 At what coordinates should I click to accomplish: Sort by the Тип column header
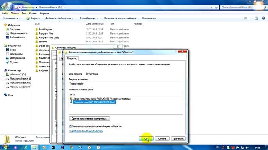click(x=112, y=24)
